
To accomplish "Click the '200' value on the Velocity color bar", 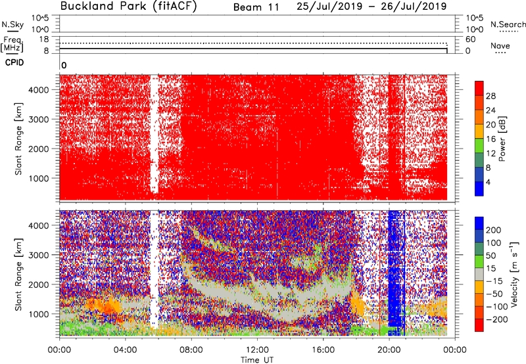I will click(493, 230).
